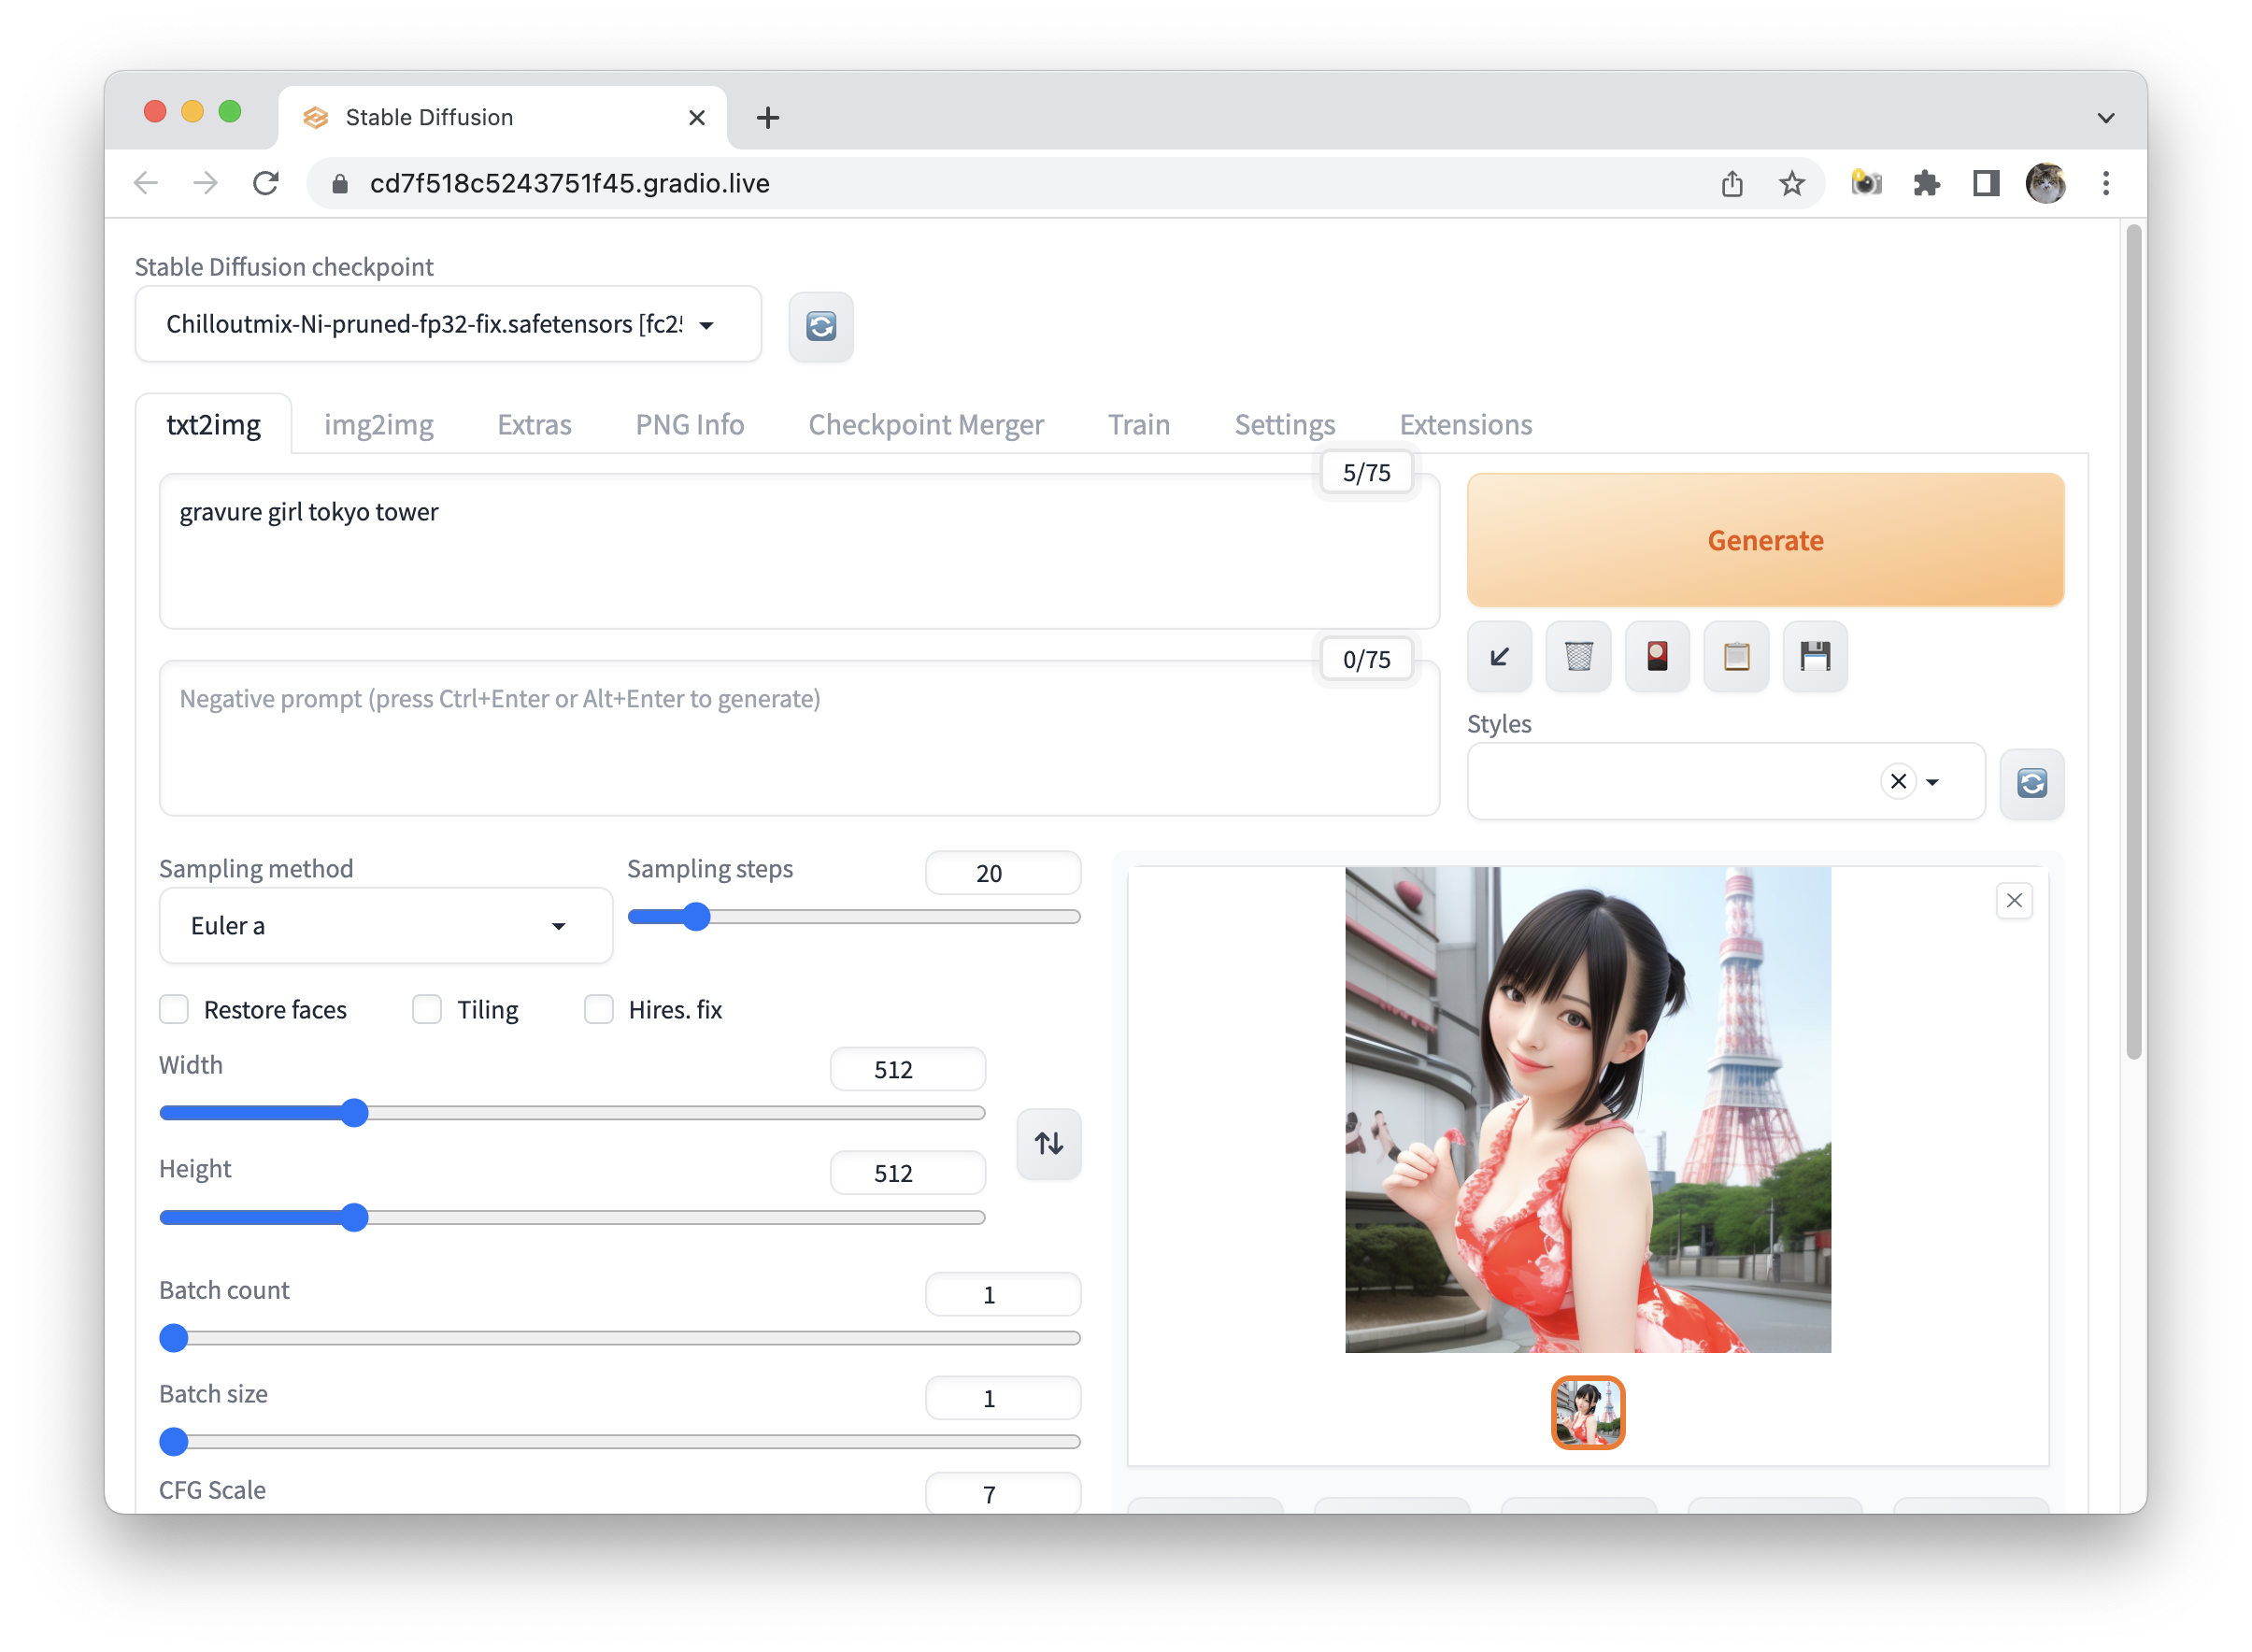Enable the Hires. fix checkbox
The image size is (2252, 1652).
pos(599,1009)
